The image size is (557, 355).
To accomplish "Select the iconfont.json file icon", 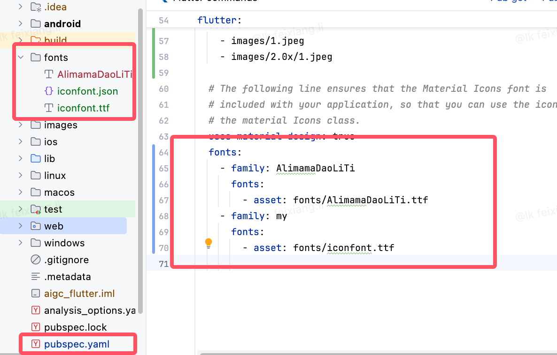I will pyautogui.click(x=49, y=91).
